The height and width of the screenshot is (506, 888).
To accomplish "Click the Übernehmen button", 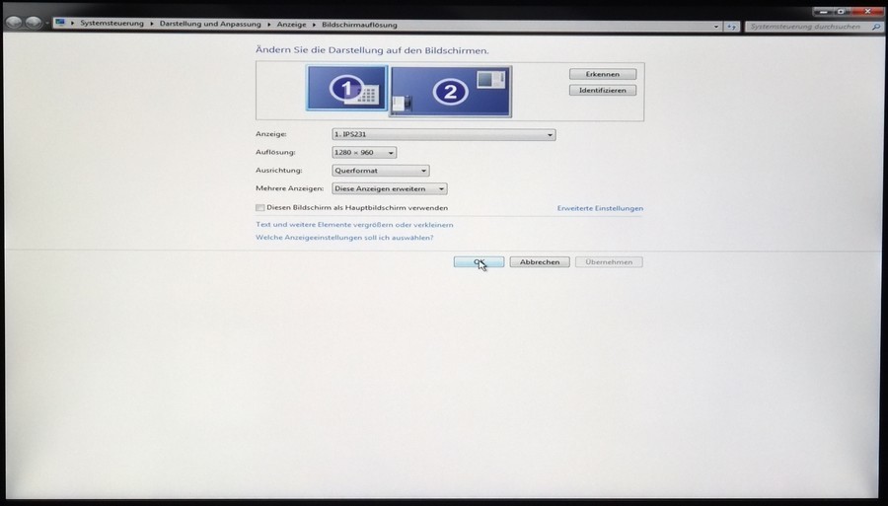I will (x=609, y=262).
